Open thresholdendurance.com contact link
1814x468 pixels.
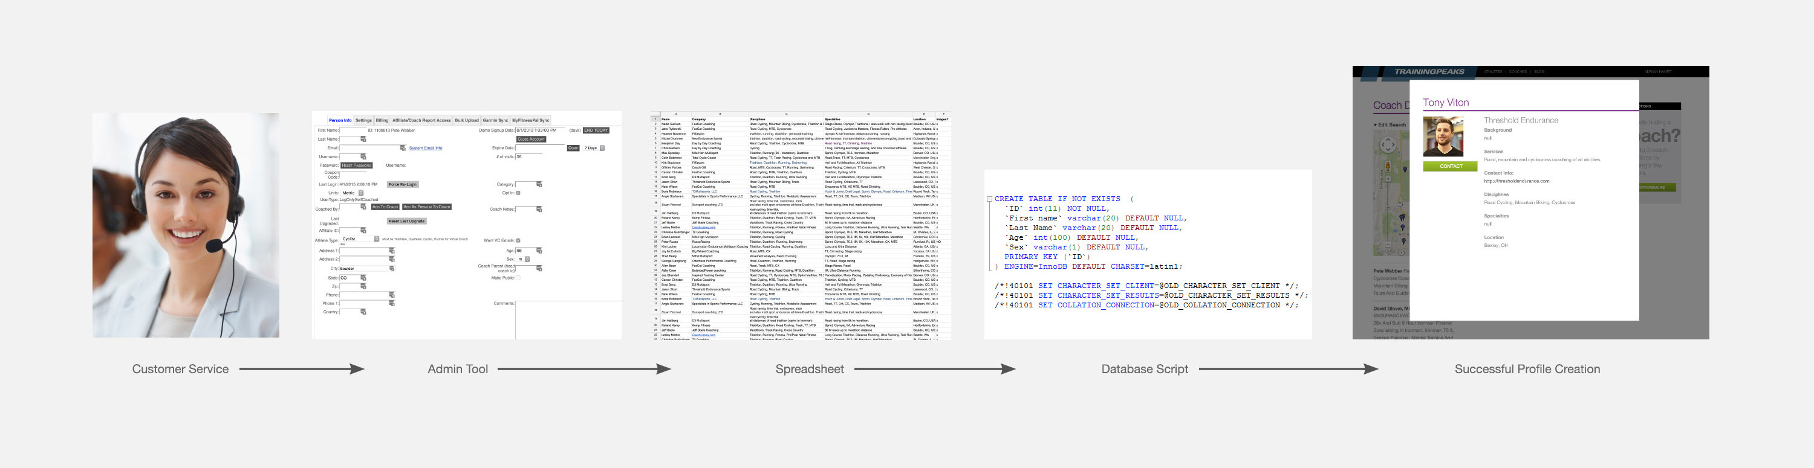tap(1517, 182)
